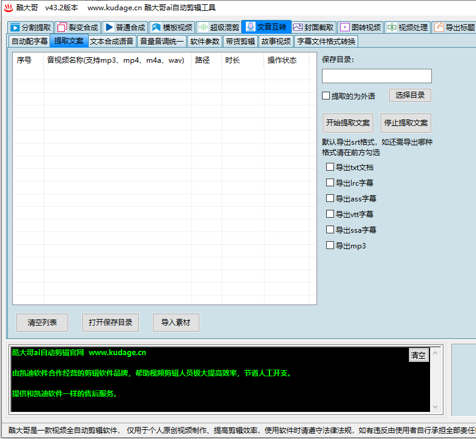The image size is (476, 439).
Task: Click the 超级混剪 waveform icon
Action: pyautogui.click(x=203, y=28)
